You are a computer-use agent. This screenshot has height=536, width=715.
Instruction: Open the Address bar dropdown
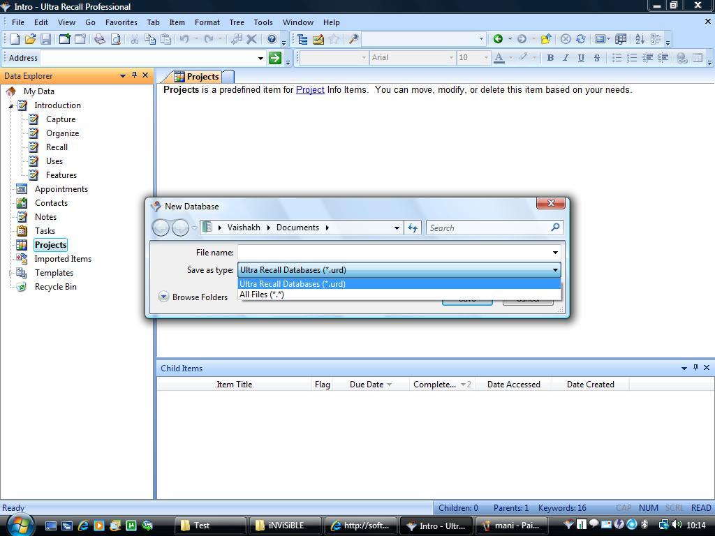[x=260, y=58]
